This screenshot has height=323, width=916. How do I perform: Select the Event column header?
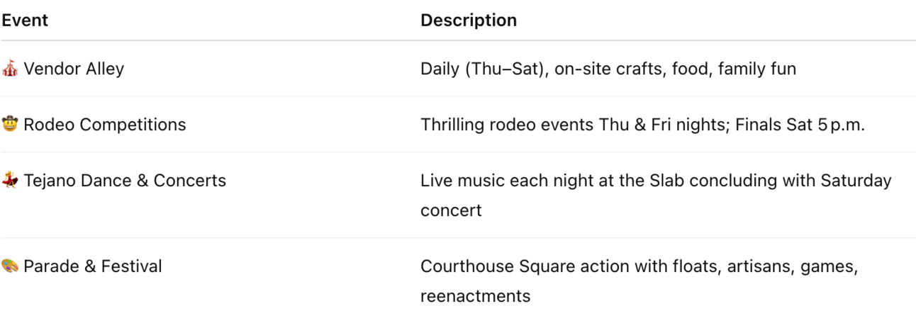[x=25, y=21]
